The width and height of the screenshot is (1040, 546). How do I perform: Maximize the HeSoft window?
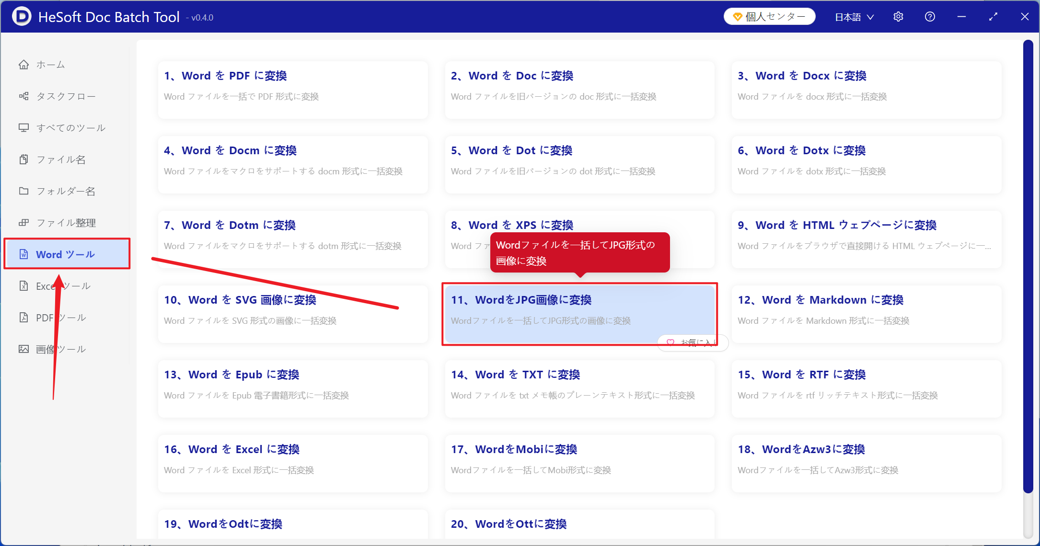tap(993, 17)
